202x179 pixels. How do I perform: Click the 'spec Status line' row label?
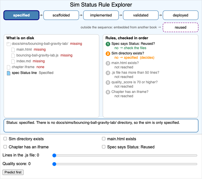point(24,73)
